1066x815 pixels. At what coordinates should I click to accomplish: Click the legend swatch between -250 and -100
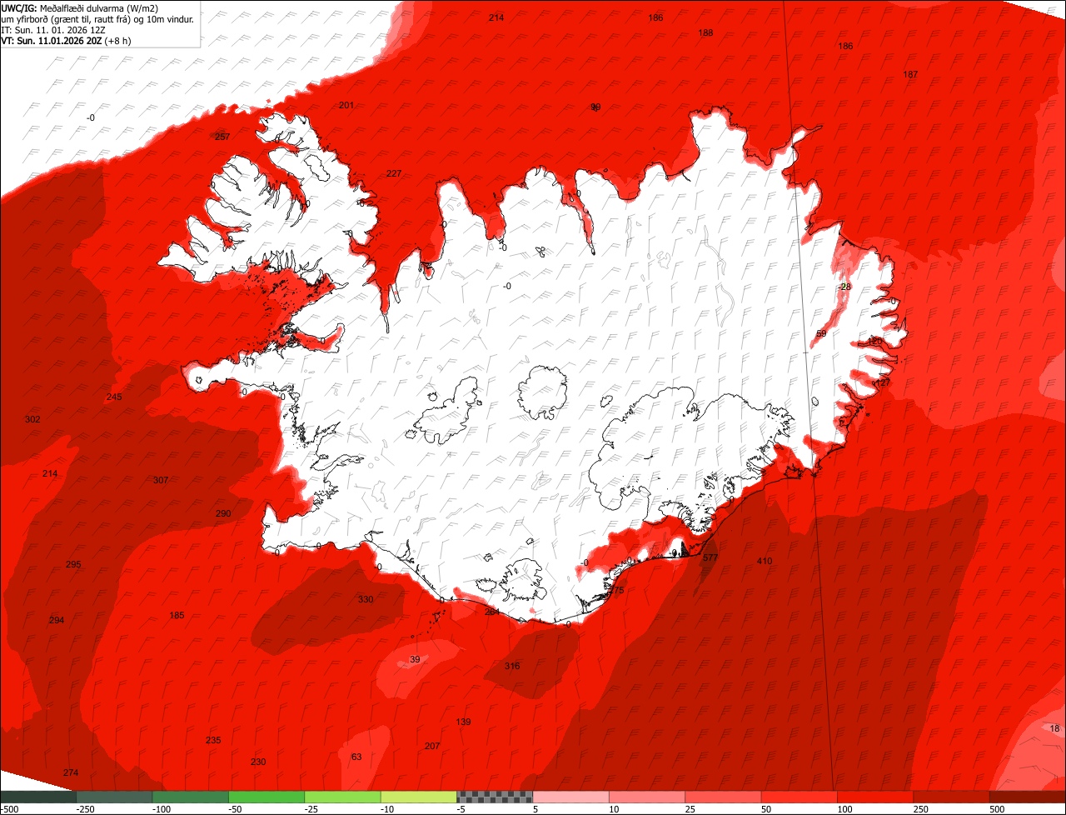[x=114, y=797]
